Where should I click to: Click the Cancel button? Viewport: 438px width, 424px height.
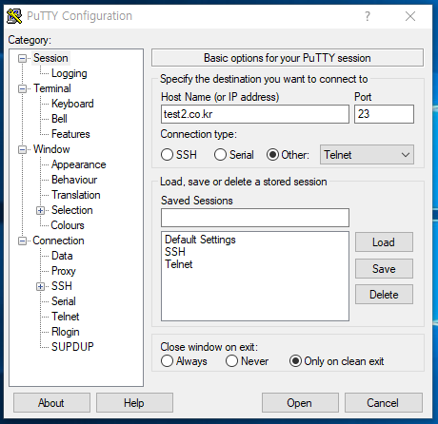tap(384, 403)
